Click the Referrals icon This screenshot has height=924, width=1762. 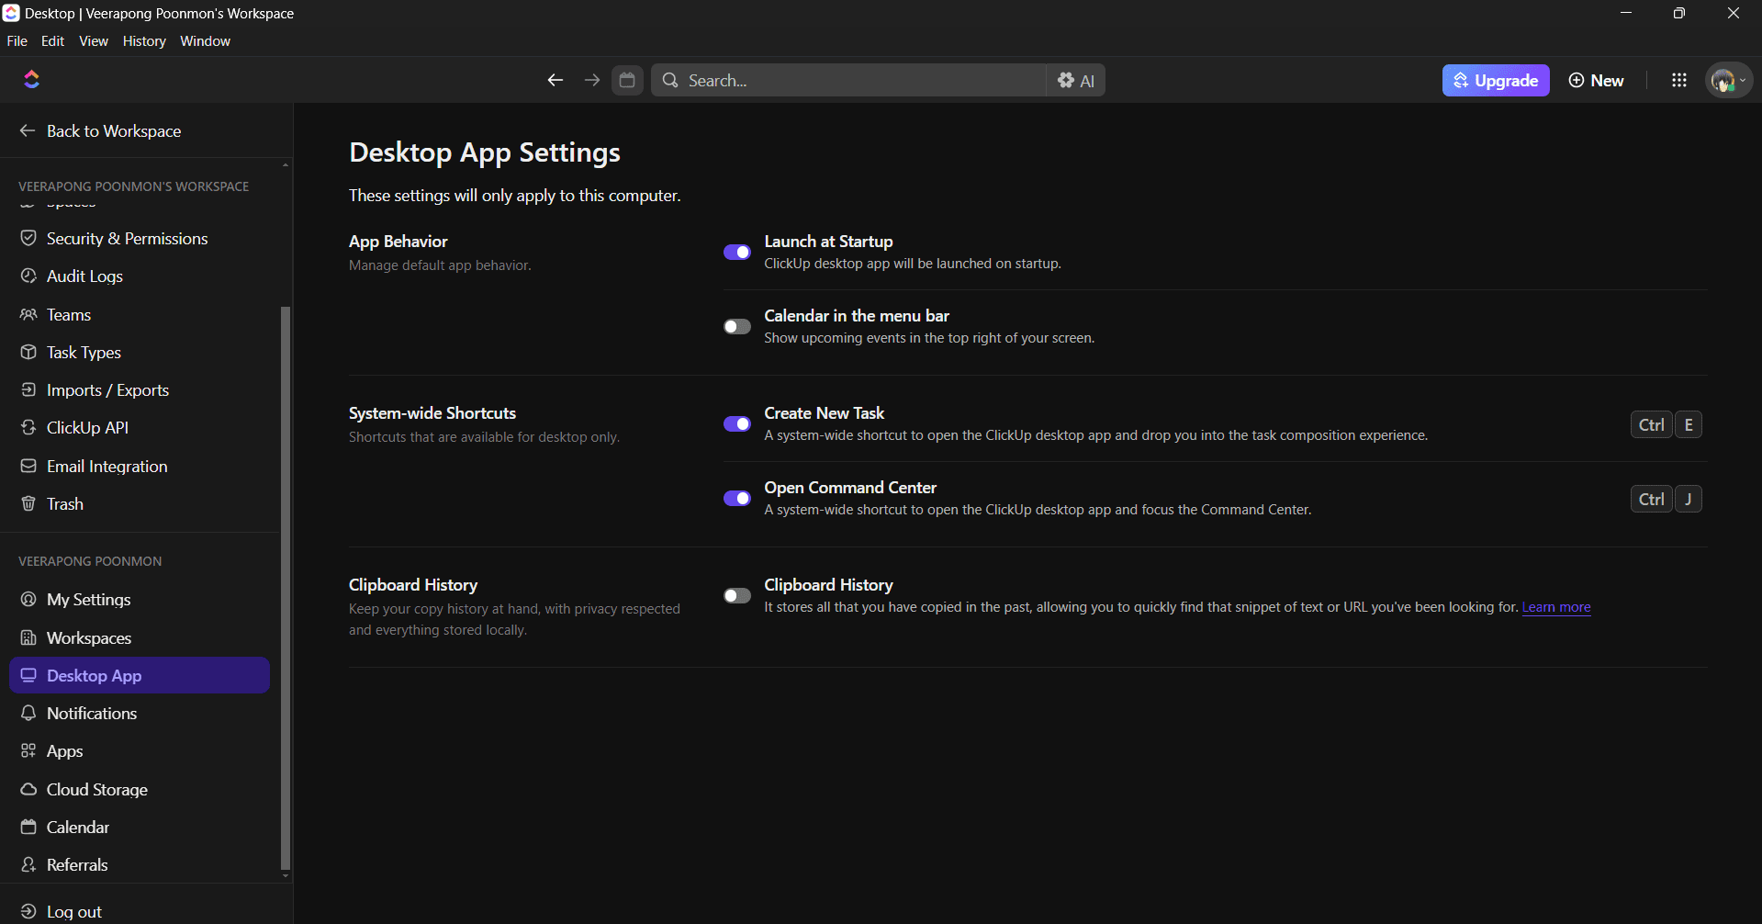click(x=28, y=864)
